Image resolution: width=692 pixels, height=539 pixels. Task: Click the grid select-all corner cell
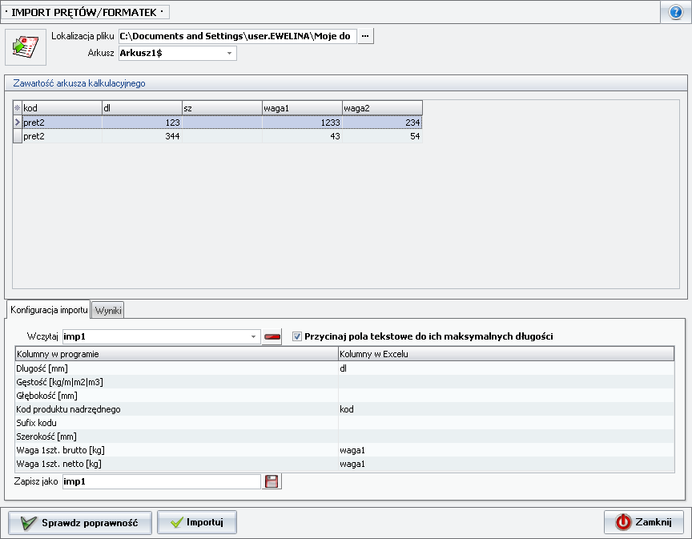17,107
